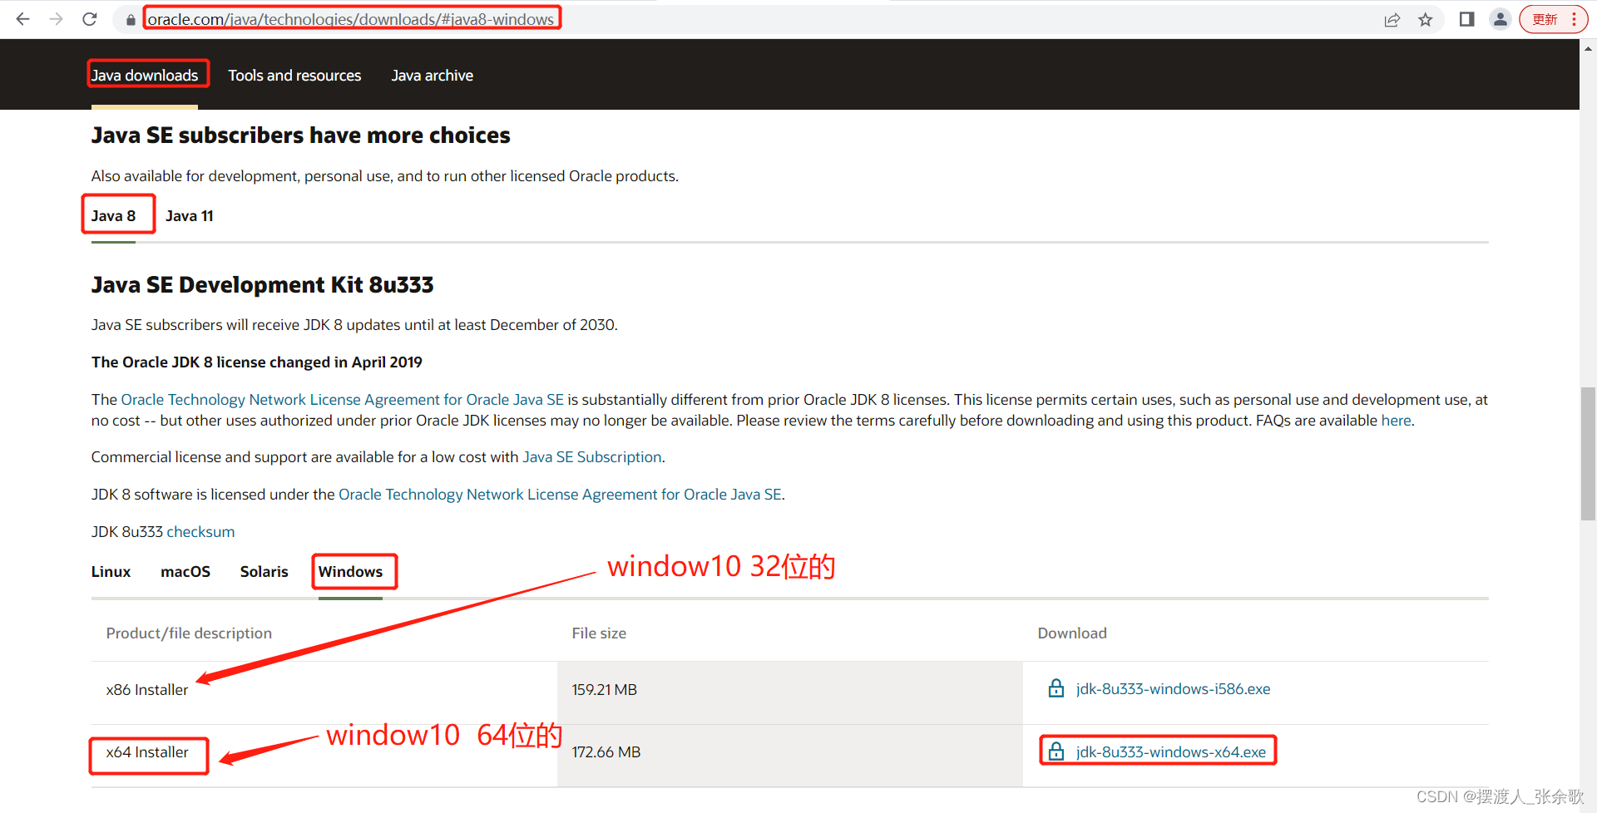Open the JDK 8u333 checksum link

(200, 532)
